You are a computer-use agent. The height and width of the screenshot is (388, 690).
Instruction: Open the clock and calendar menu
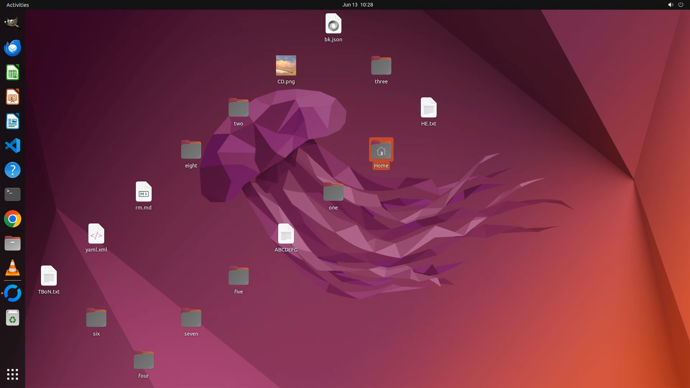357,5
